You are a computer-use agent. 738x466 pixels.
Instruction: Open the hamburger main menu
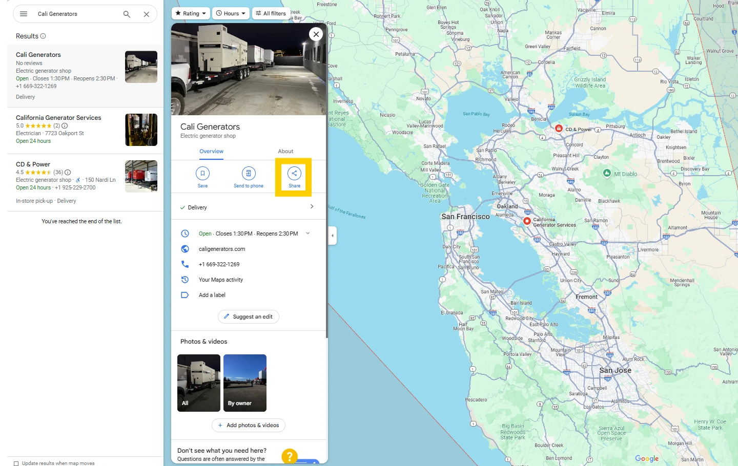coord(24,14)
